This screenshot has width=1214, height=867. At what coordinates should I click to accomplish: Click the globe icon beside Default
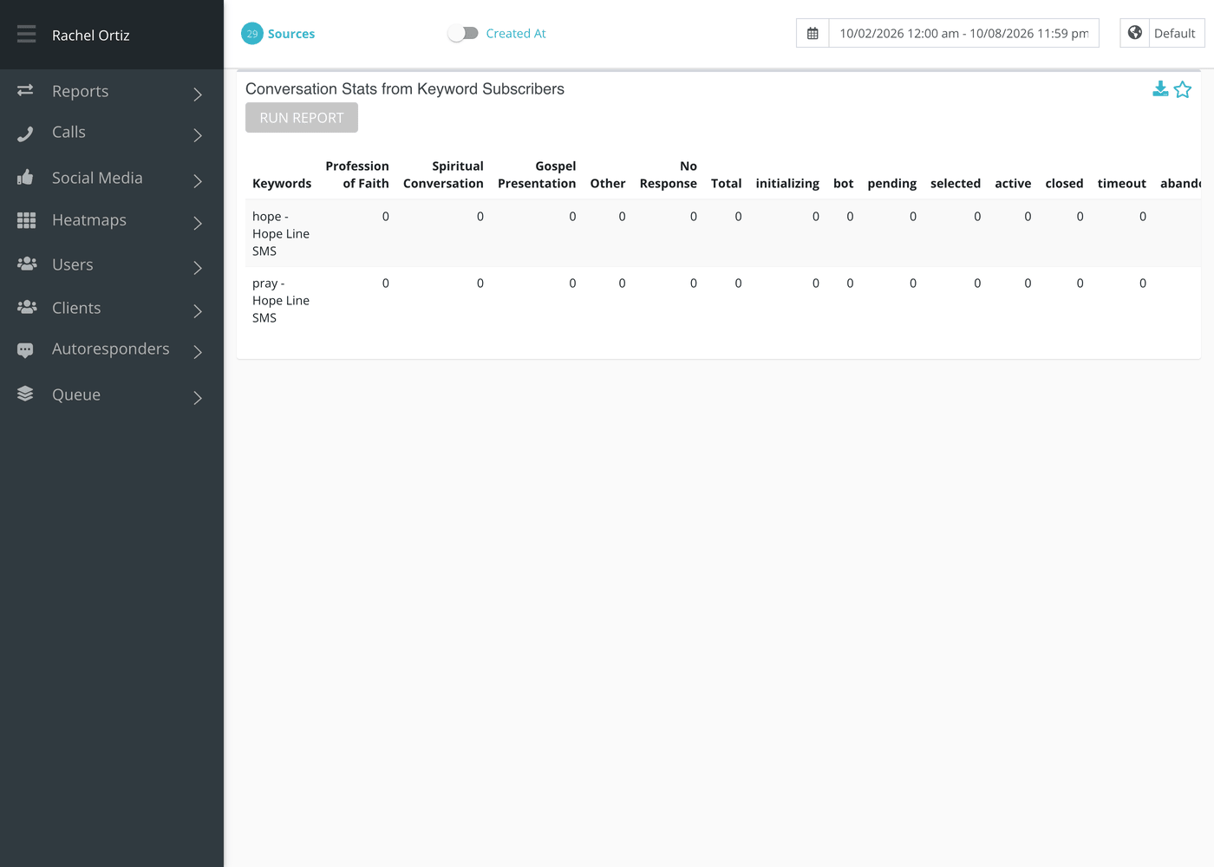(1134, 33)
